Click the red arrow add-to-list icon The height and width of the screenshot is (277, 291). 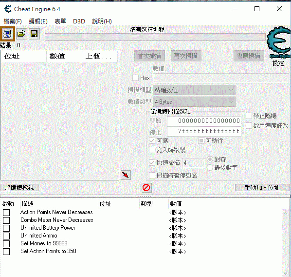pos(126,175)
